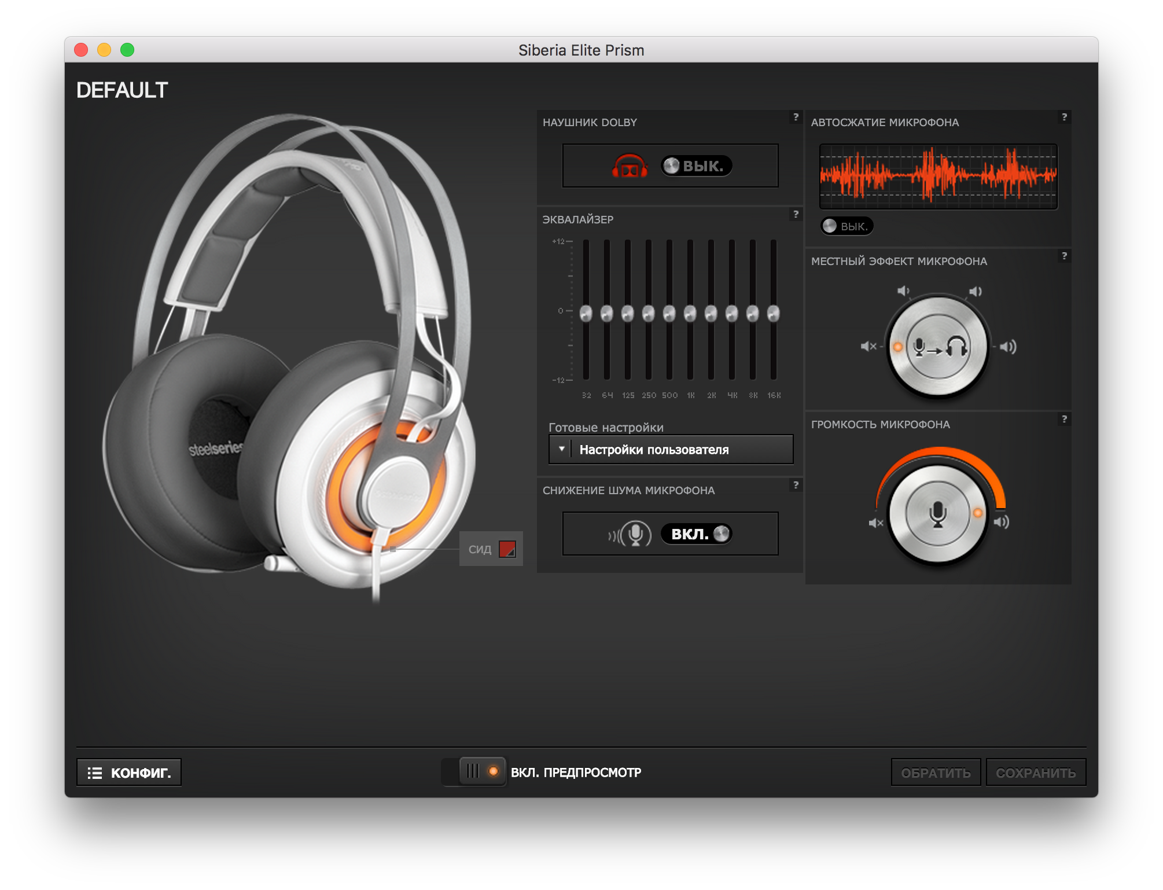Toggle the mic noise reduction ВКЛ. switch

pos(697,534)
